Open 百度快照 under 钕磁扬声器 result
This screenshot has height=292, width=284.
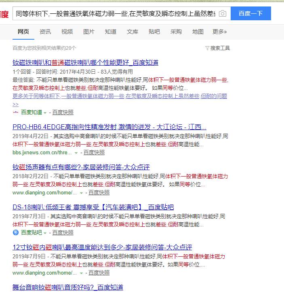99,192
